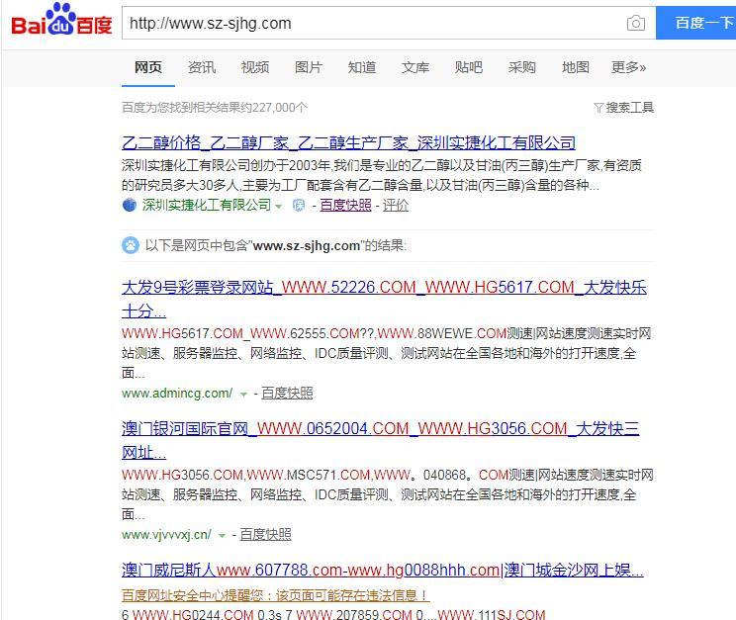Expand dropdown arrow after www.admincg.com/
The width and height of the screenshot is (736, 620).
pos(243,395)
